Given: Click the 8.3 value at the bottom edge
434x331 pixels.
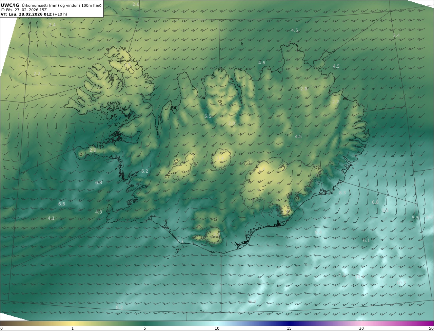Looking at the screenshot, I should click(x=119, y=307).
